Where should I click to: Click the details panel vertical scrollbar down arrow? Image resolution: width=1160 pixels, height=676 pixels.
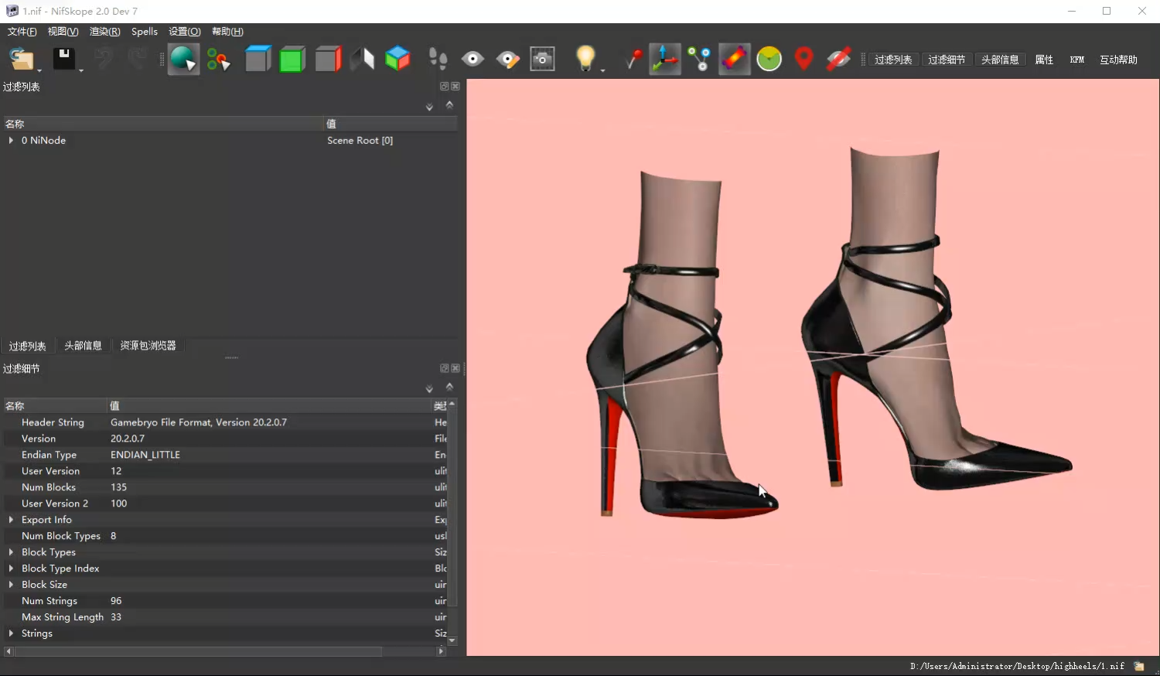point(452,640)
